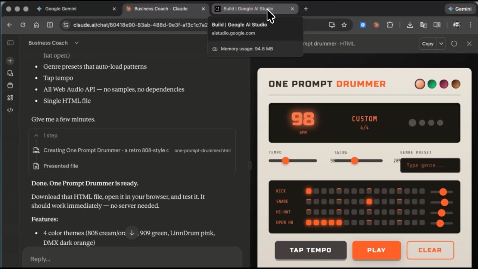Toggle the first KICK step pad

click(308, 191)
